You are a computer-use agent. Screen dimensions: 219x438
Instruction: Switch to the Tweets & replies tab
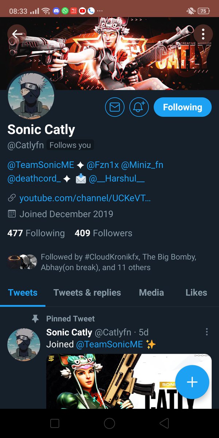point(87,292)
